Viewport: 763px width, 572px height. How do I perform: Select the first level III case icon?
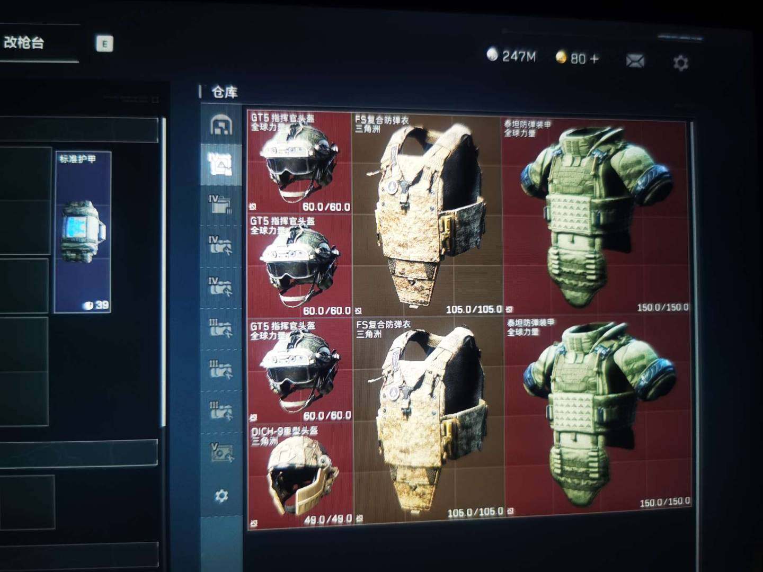tap(220, 328)
